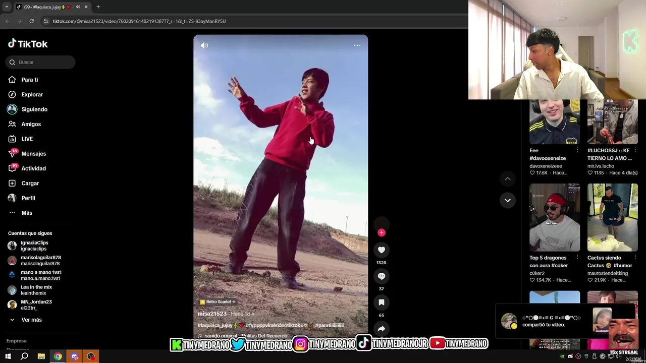646x363 pixels.
Task: Open the Retro Scarlet effect tag
Action: [218, 301]
